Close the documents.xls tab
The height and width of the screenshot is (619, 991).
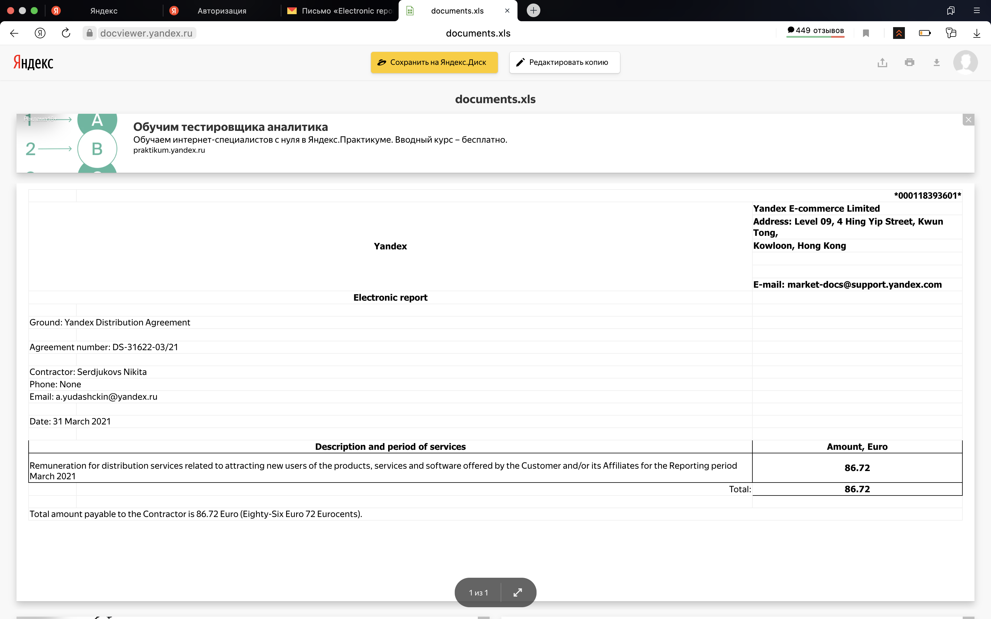click(507, 11)
